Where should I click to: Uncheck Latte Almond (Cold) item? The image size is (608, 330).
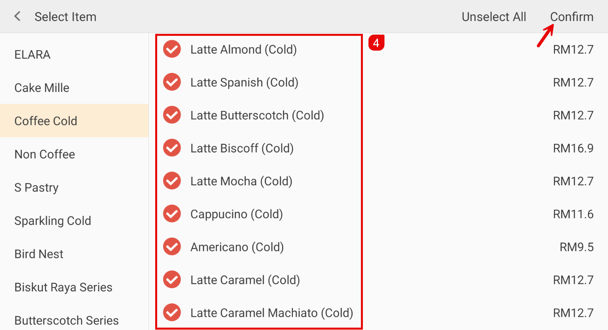click(x=172, y=49)
